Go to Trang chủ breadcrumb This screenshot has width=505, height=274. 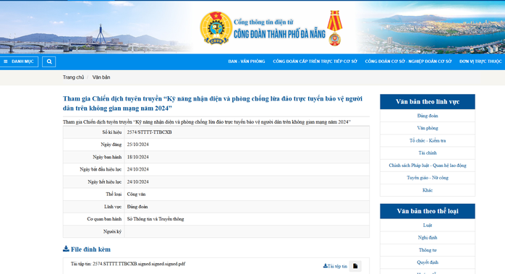[x=73, y=77]
